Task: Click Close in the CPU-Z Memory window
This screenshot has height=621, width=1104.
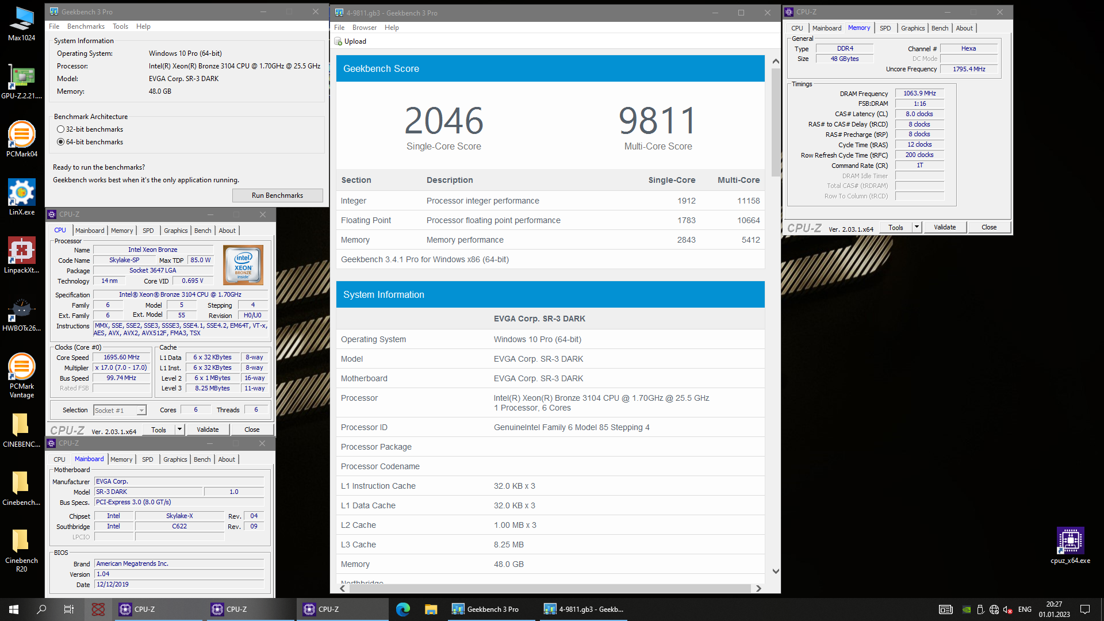Action: (989, 227)
